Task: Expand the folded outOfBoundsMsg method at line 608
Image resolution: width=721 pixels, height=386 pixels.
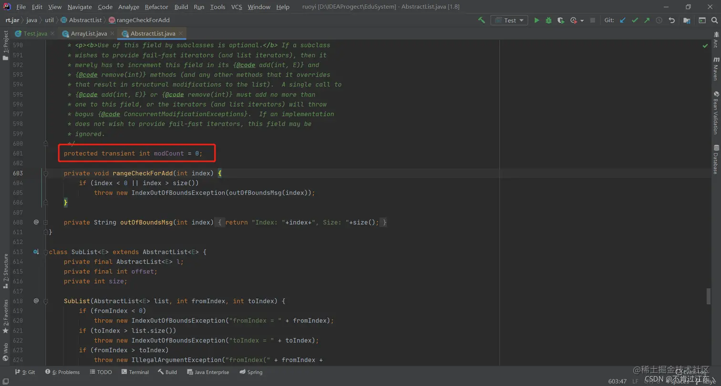Action: click(46, 222)
